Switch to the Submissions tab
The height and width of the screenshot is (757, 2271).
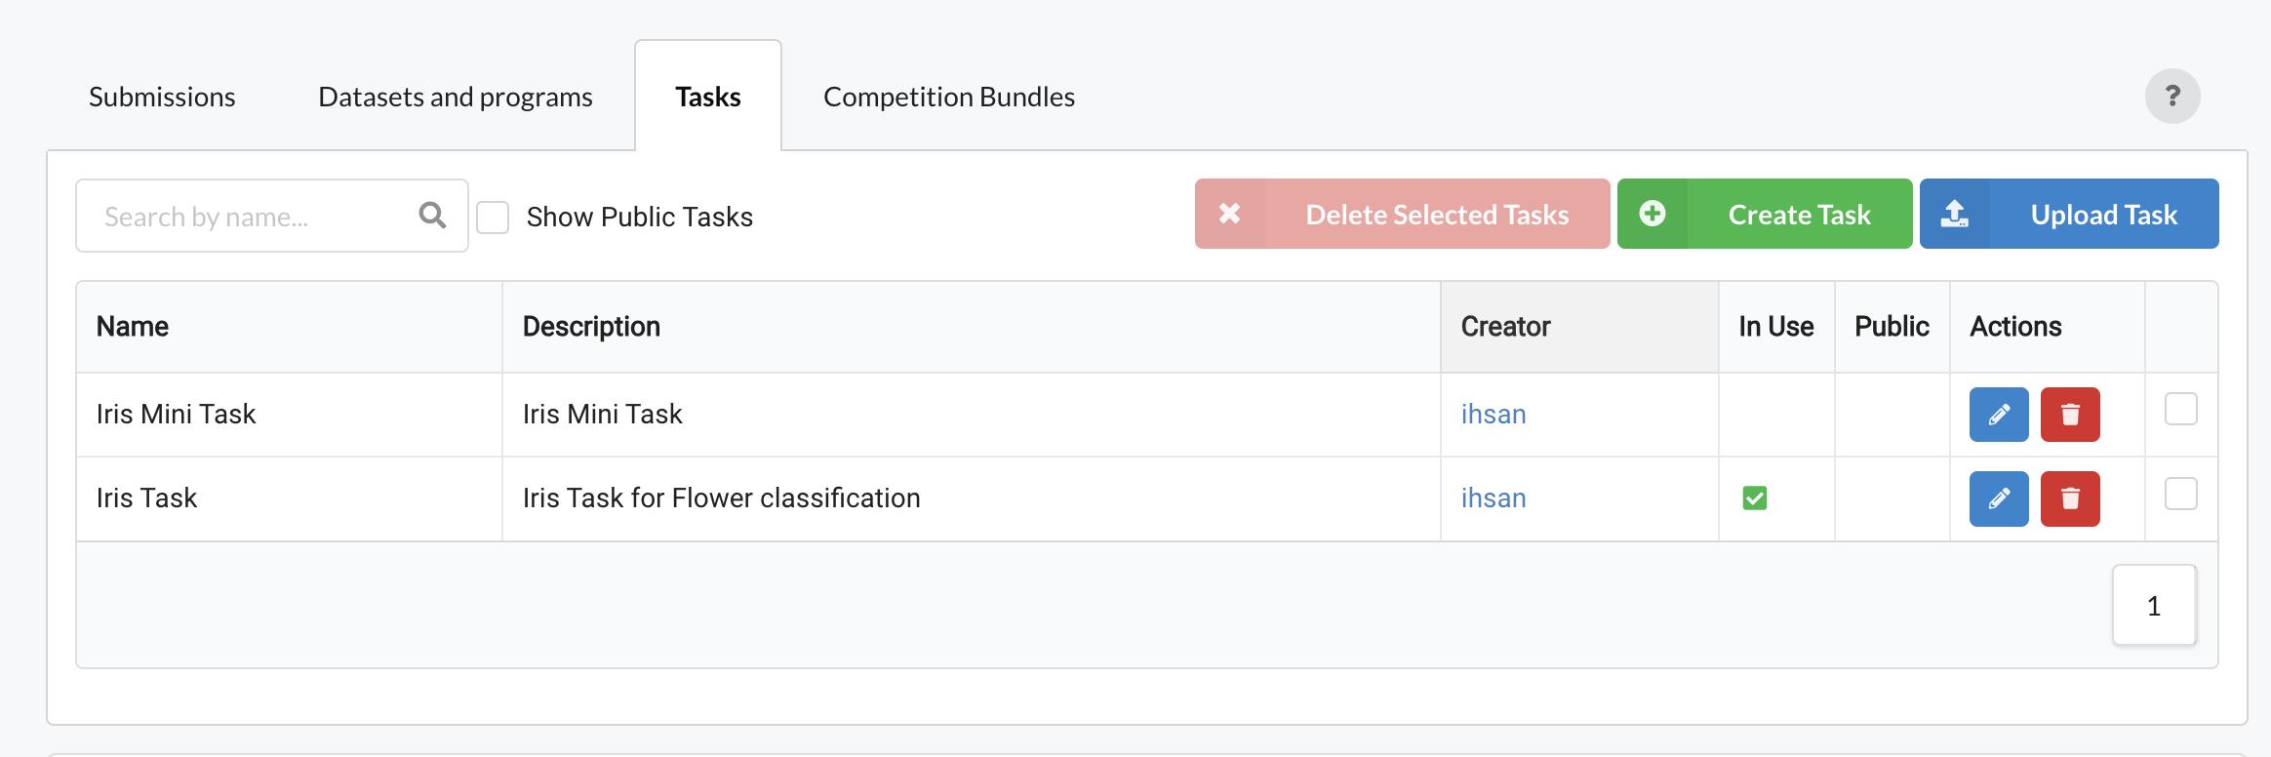click(162, 97)
